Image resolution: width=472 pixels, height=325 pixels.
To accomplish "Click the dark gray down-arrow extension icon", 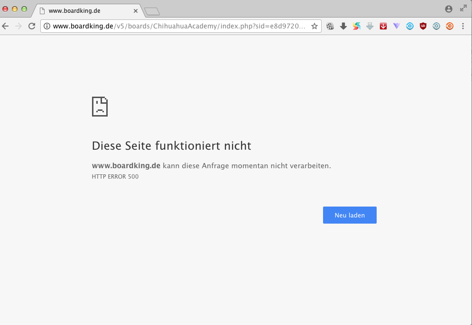I will 343,26.
